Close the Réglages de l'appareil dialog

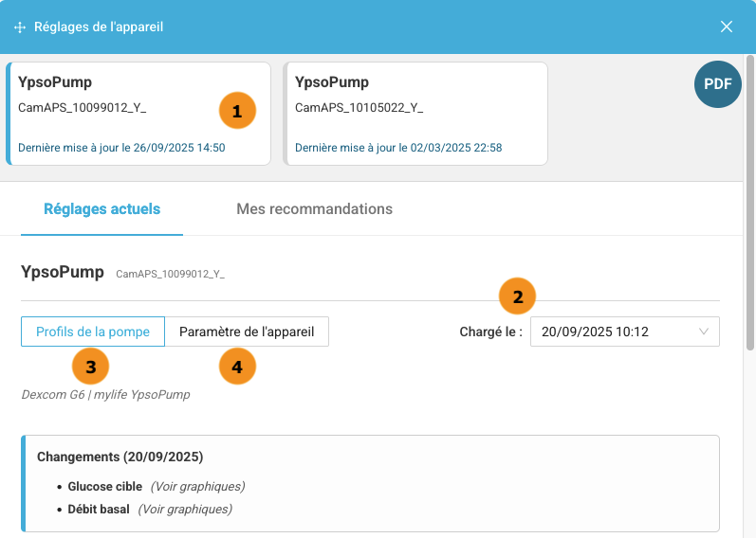[x=726, y=27]
